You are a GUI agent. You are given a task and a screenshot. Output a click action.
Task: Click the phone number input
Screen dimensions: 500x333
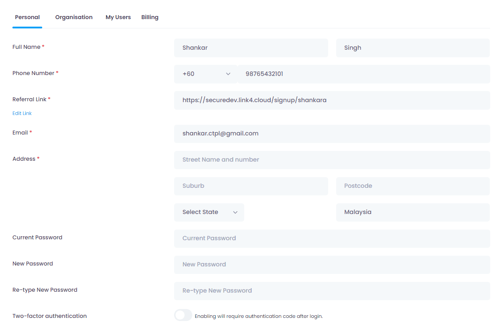click(x=364, y=74)
